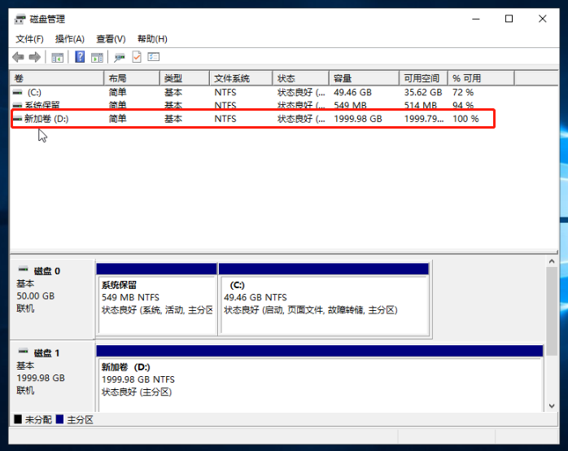568x451 pixels.
Task: Click the Back arrow toolbar icon
Action: pos(18,57)
